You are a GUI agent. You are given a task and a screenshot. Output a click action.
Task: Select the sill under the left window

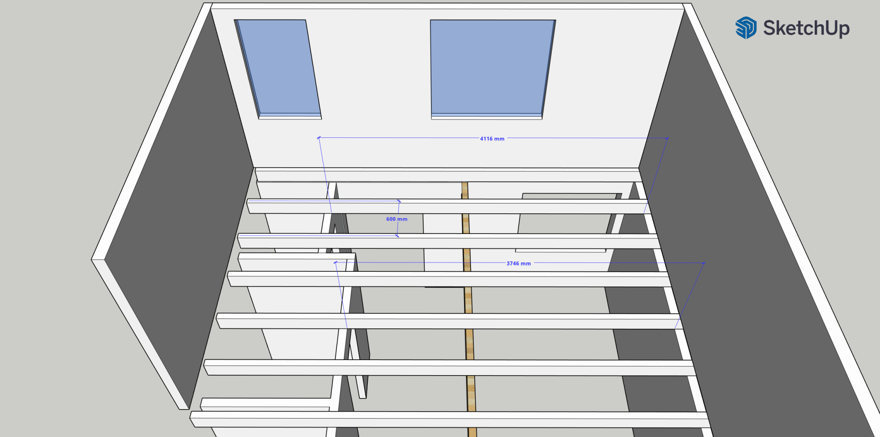point(290,116)
